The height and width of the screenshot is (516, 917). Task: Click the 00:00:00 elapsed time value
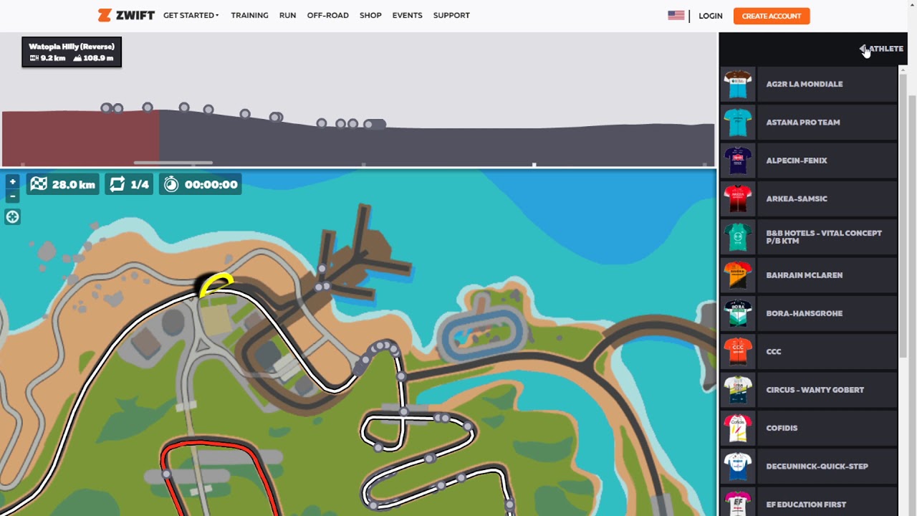(211, 185)
